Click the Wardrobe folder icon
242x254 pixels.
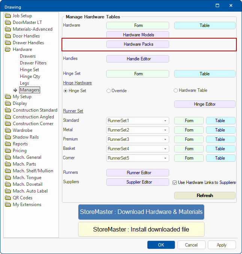pos(8,130)
